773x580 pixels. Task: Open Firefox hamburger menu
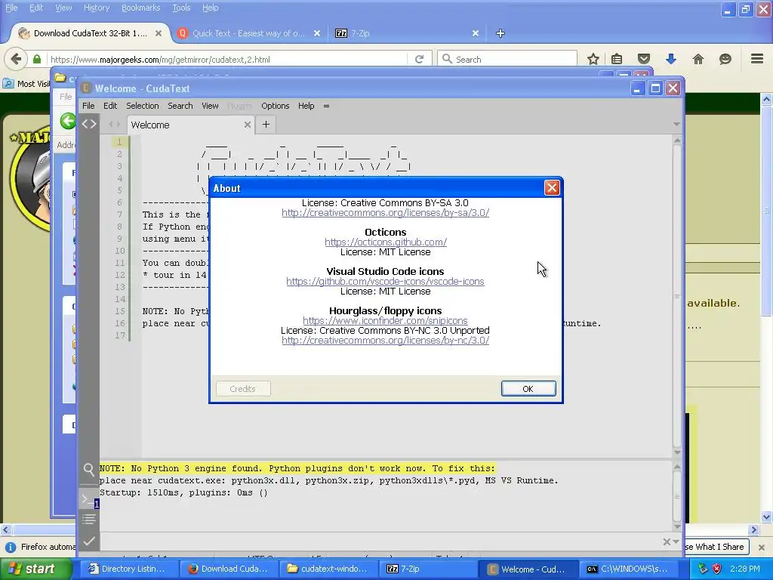tap(757, 59)
